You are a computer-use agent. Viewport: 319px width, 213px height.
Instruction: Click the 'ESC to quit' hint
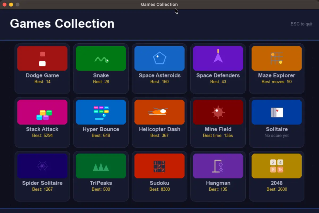pyautogui.click(x=301, y=24)
